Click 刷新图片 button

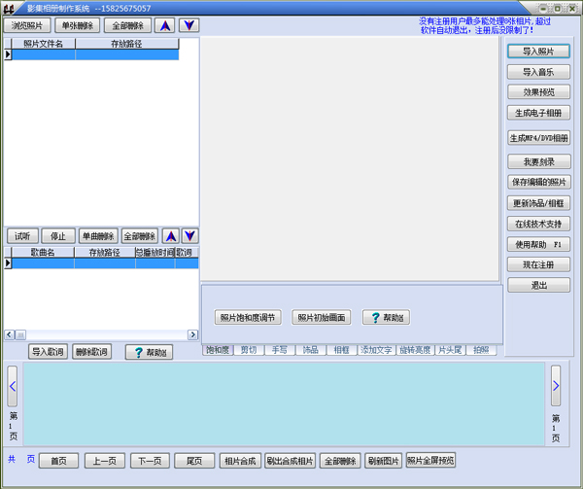pyautogui.click(x=384, y=461)
